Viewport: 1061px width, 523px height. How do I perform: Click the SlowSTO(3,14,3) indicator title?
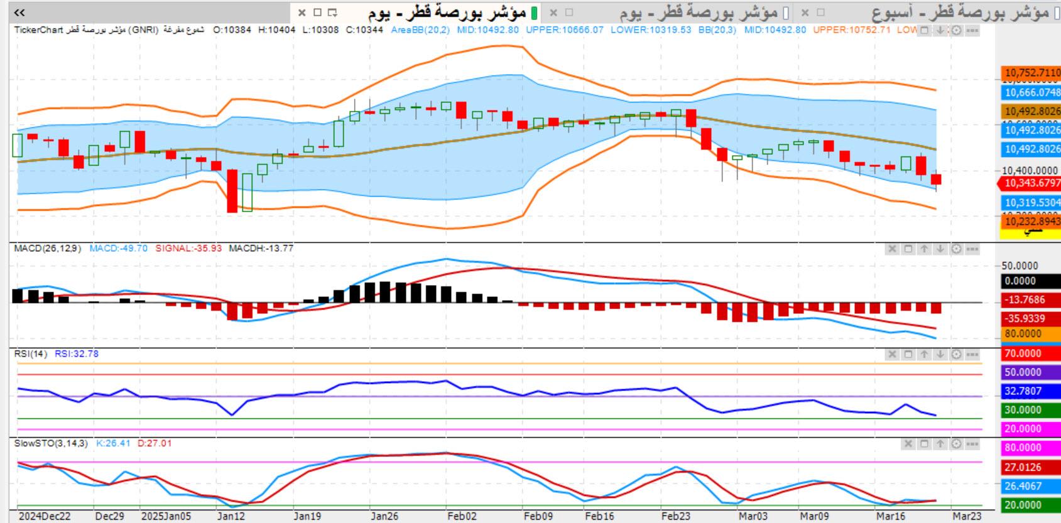(x=51, y=443)
